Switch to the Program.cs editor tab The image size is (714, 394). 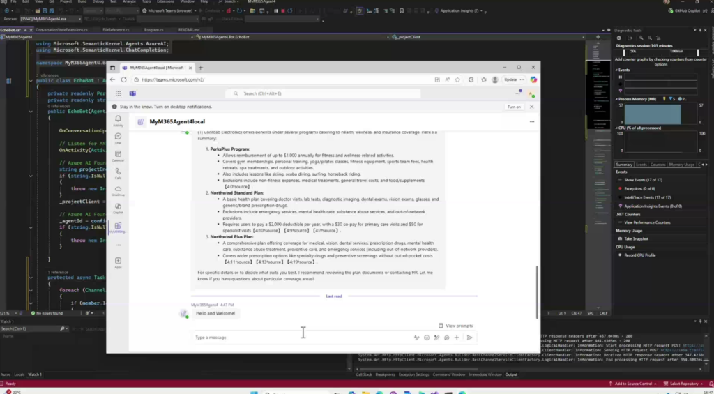pyautogui.click(x=154, y=29)
